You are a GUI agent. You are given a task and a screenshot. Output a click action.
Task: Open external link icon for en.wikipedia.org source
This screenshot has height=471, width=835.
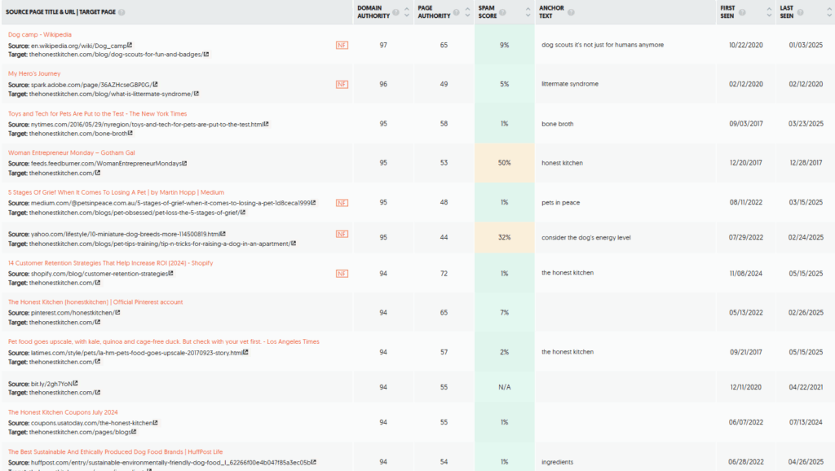tap(130, 46)
